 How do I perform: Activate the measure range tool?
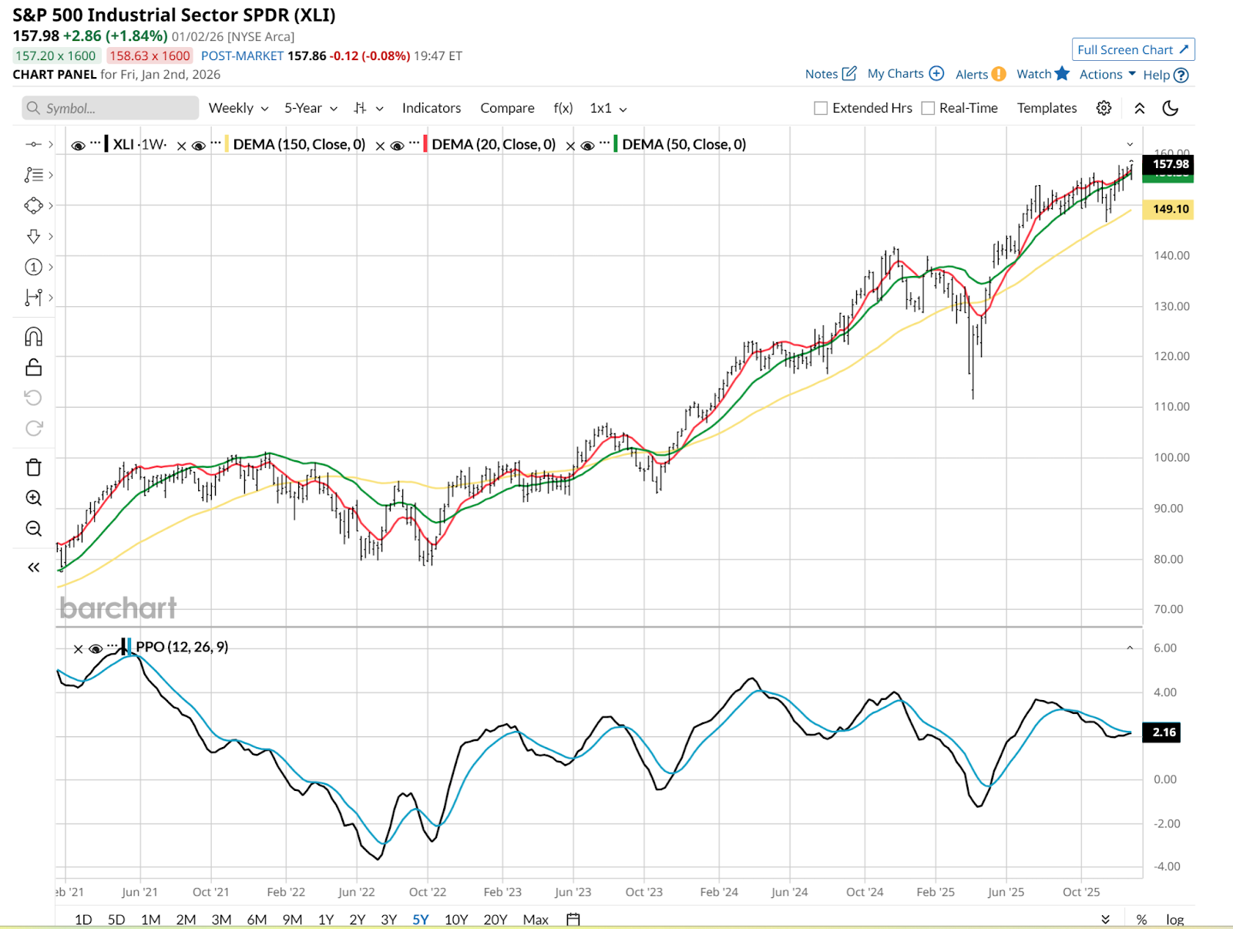34,298
